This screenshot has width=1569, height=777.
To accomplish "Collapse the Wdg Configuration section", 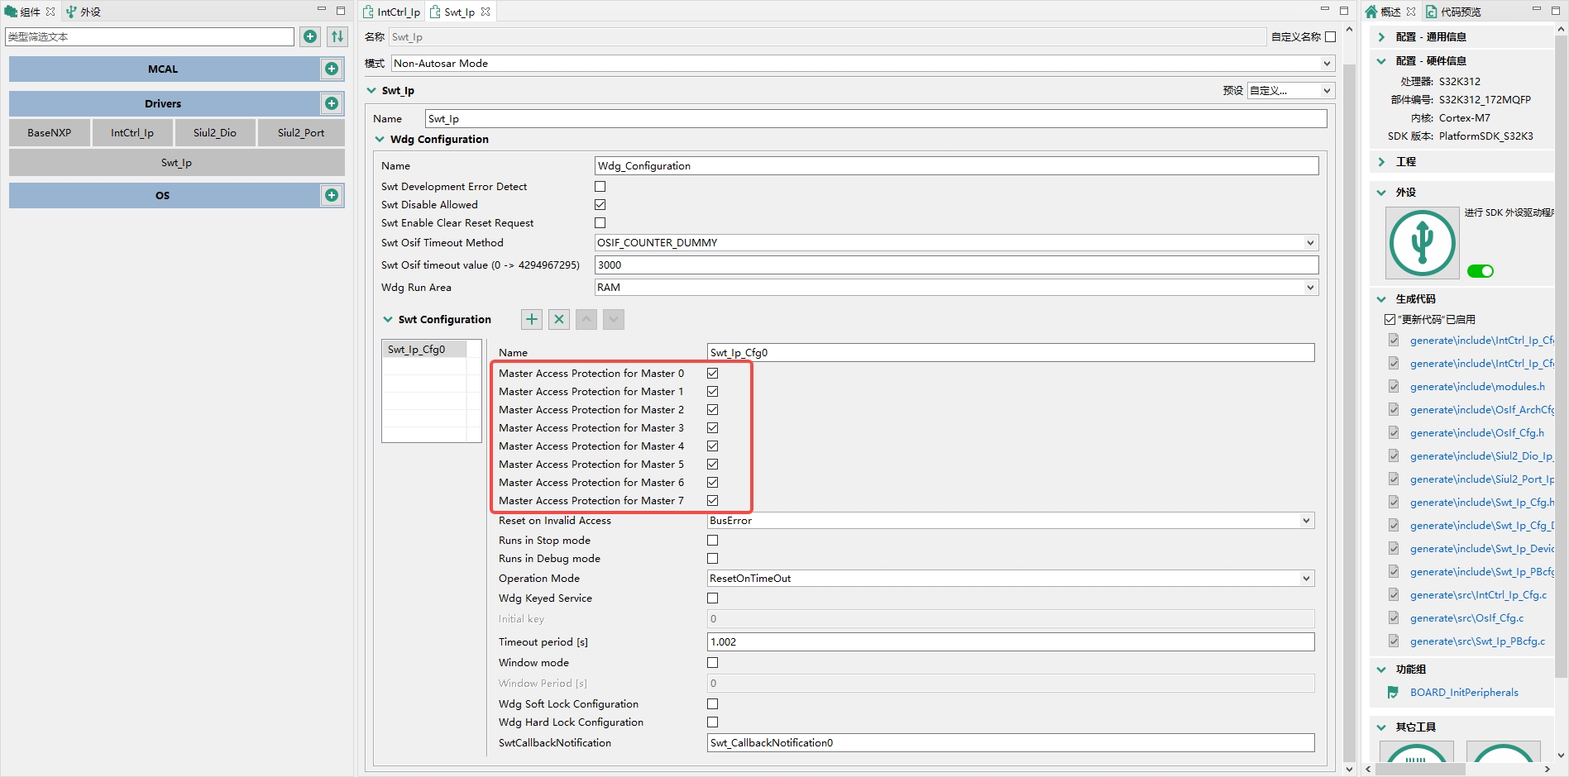I will (x=379, y=139).
